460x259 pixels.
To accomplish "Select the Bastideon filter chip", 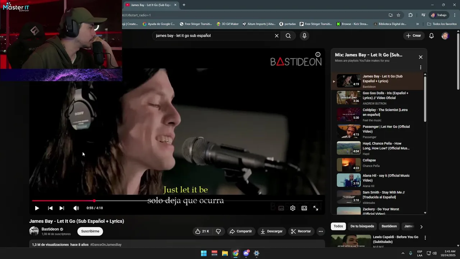I will (389, 226).
